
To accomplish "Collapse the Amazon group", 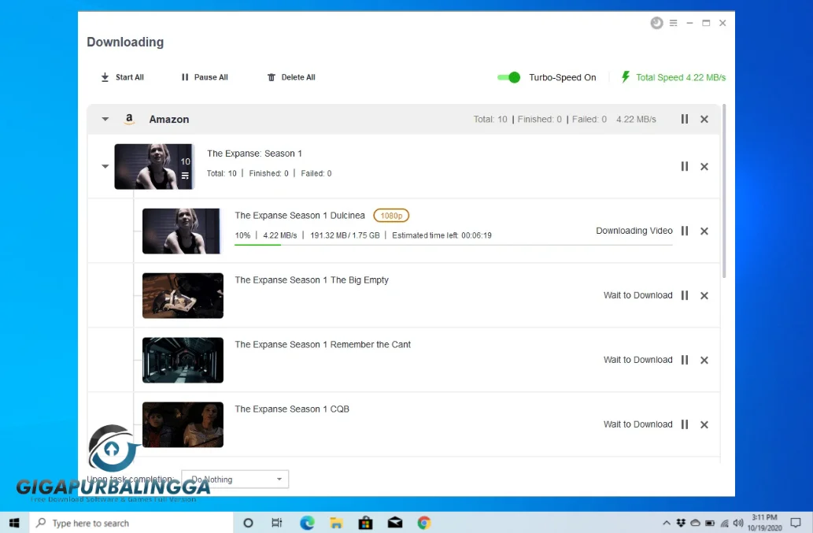I will pyautogui.click(x=105, y=120).
